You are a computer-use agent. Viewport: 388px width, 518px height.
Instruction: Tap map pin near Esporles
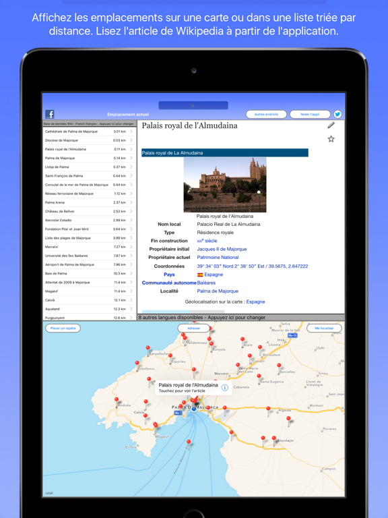[170, 357]
